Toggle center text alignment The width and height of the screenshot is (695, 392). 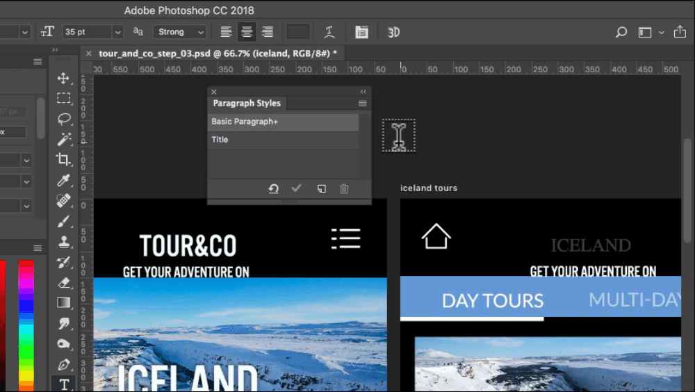[x=247, y=32]
